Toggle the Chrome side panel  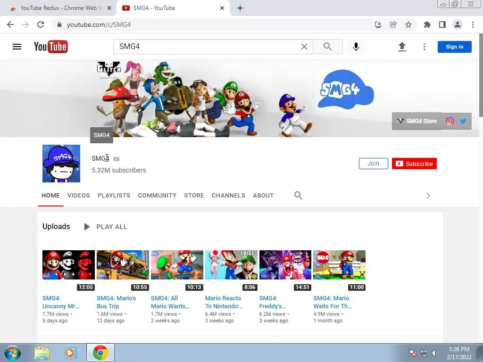pos(442,25)
